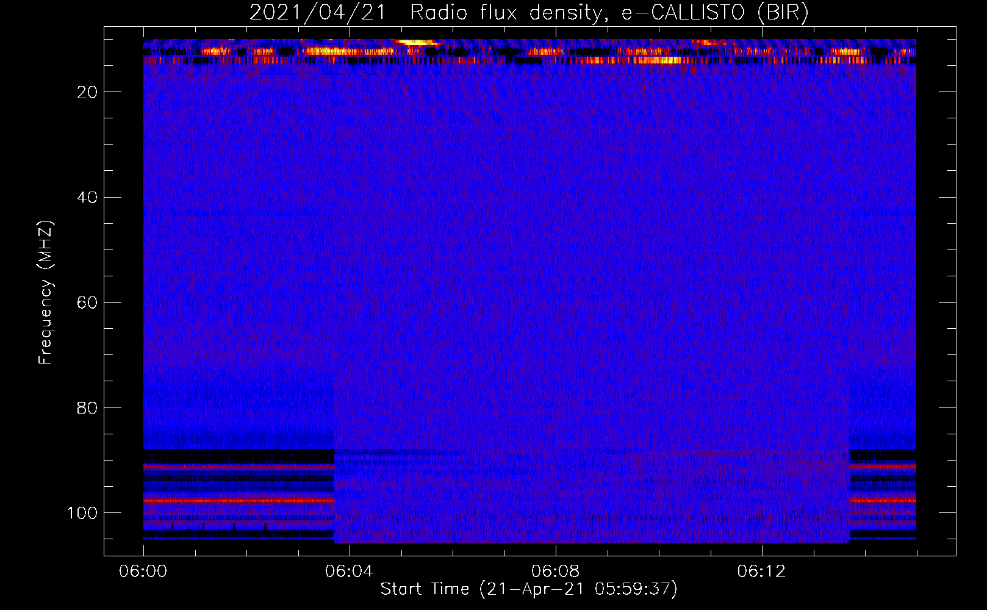Click the Start Time axis caption
The width and height of the screenshot is (987, 610).
click(529, 589)
